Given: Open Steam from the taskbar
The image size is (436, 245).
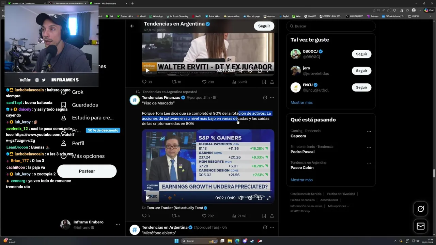Looking at the screenshot, I should (x=252, y=241).
